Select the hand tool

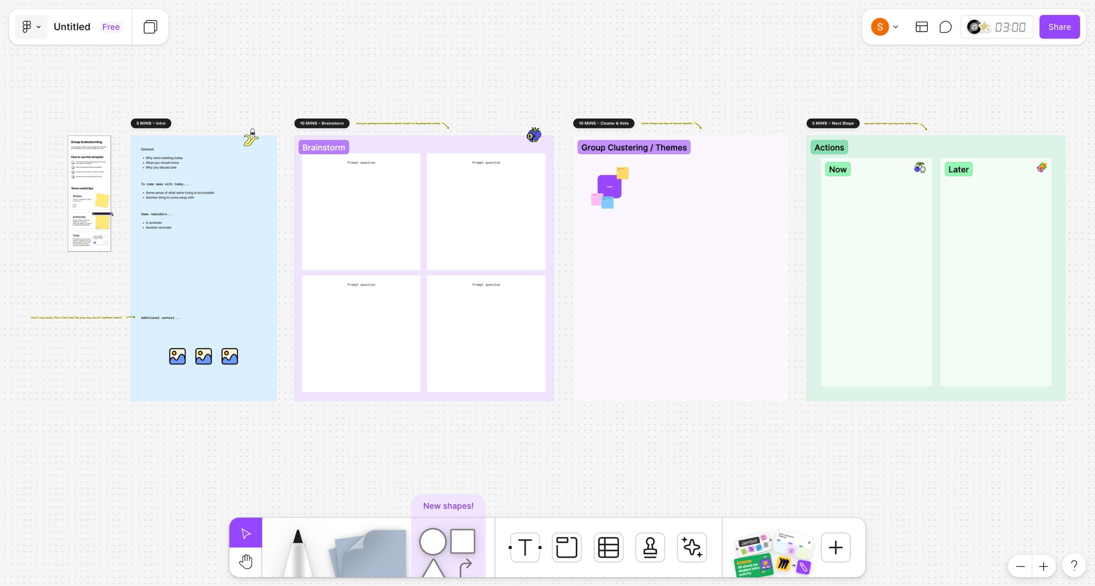[246, 562]
